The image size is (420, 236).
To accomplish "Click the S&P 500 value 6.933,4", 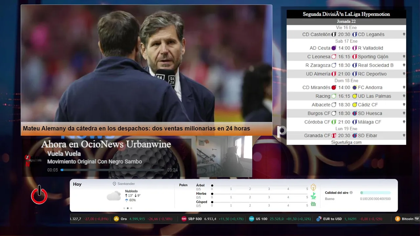I will [x=210, y=219].
